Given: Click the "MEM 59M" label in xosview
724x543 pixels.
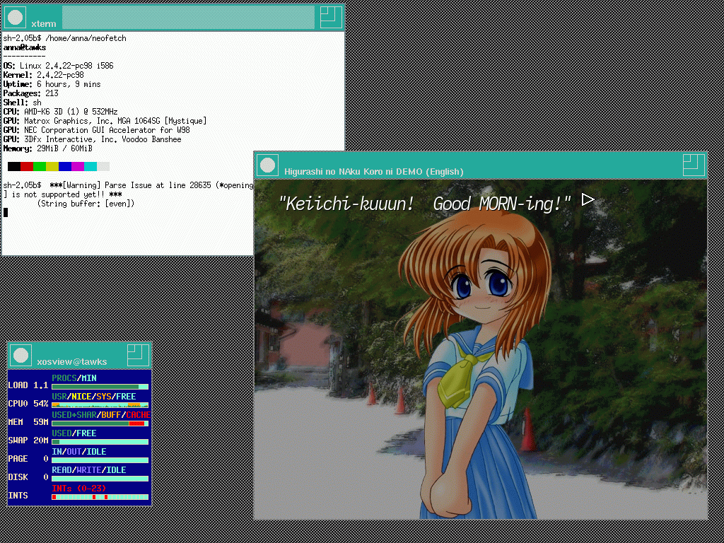Looking at the screenshot, I should tap(28, 422).
